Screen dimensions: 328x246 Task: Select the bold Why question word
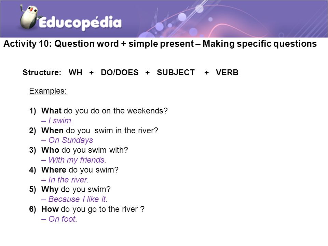50,190
